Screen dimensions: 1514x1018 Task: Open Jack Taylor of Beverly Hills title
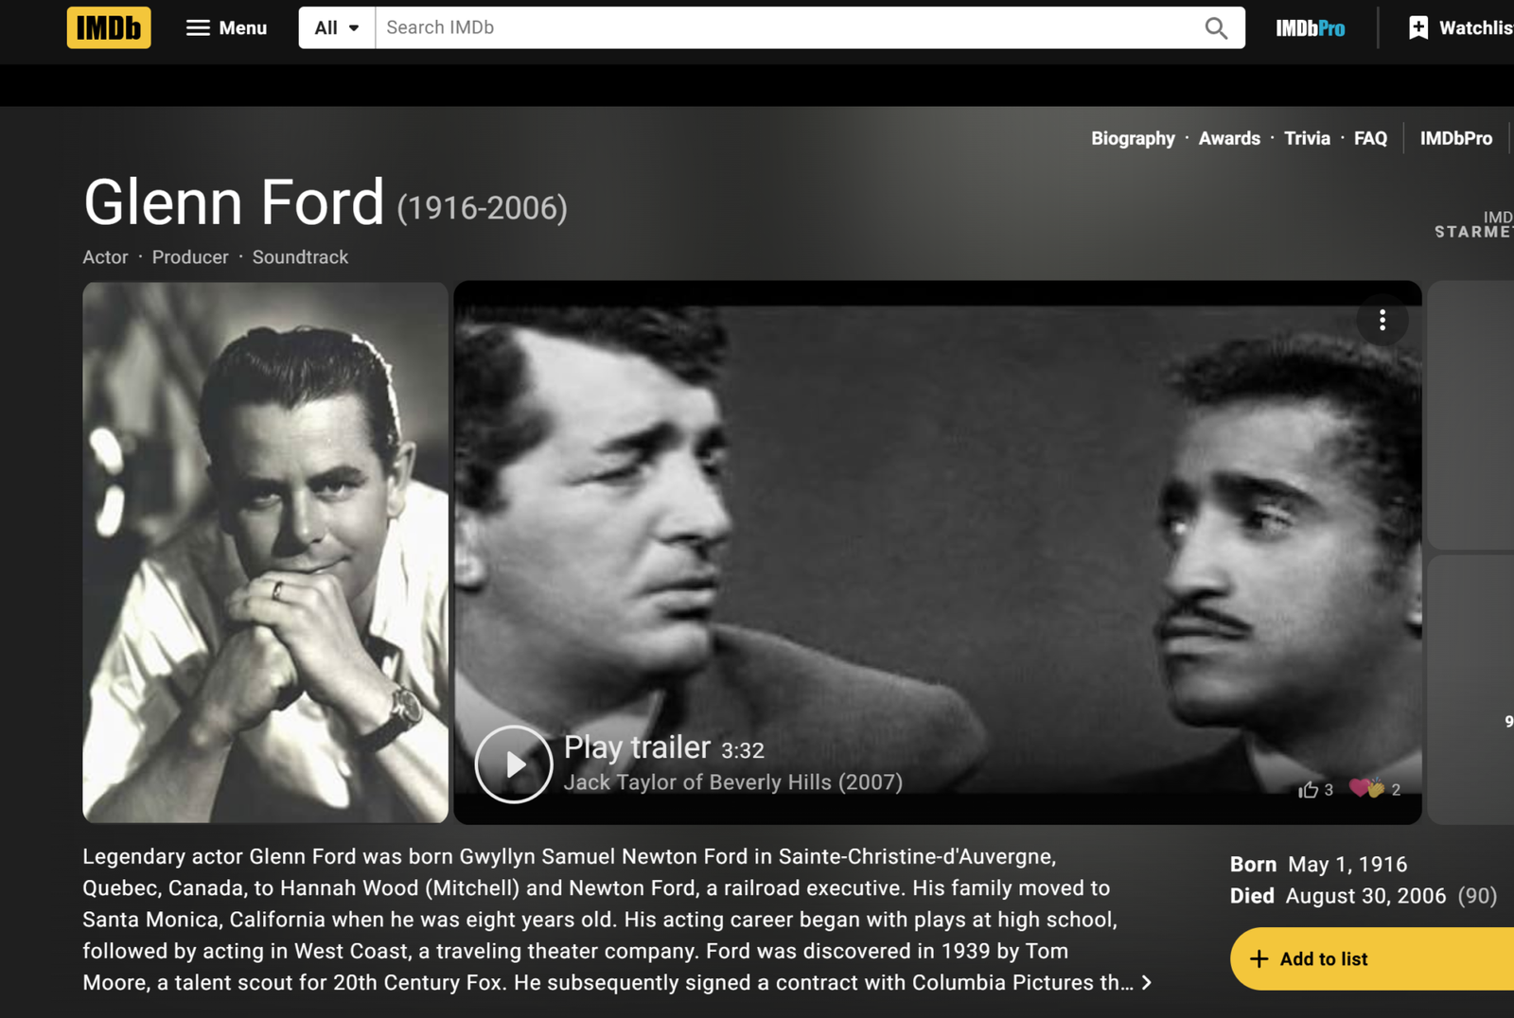coord(732,782)
